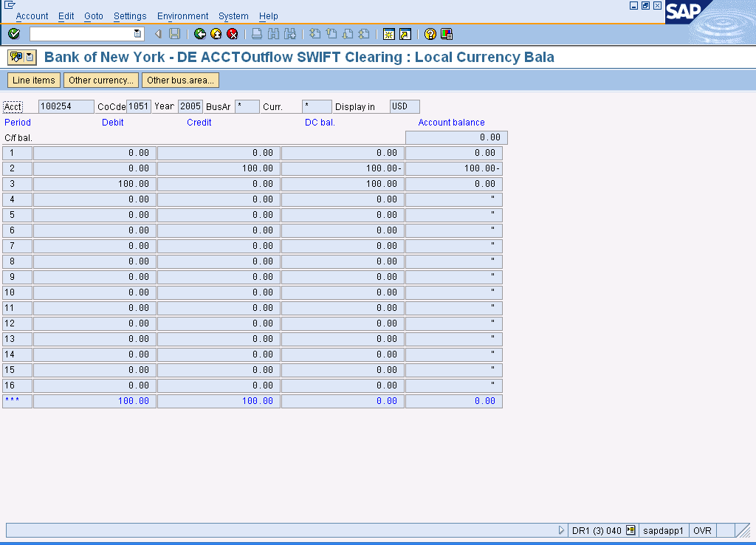Screen dimensions: 756x545
Task: Open the Goto menu
Action: [x=94, y=16]
